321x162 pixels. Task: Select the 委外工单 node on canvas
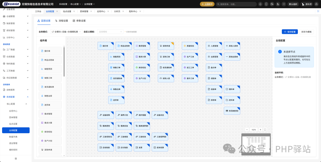coord(190,78)
